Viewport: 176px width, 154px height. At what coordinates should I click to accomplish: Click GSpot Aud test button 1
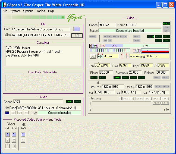pos(14,135)
